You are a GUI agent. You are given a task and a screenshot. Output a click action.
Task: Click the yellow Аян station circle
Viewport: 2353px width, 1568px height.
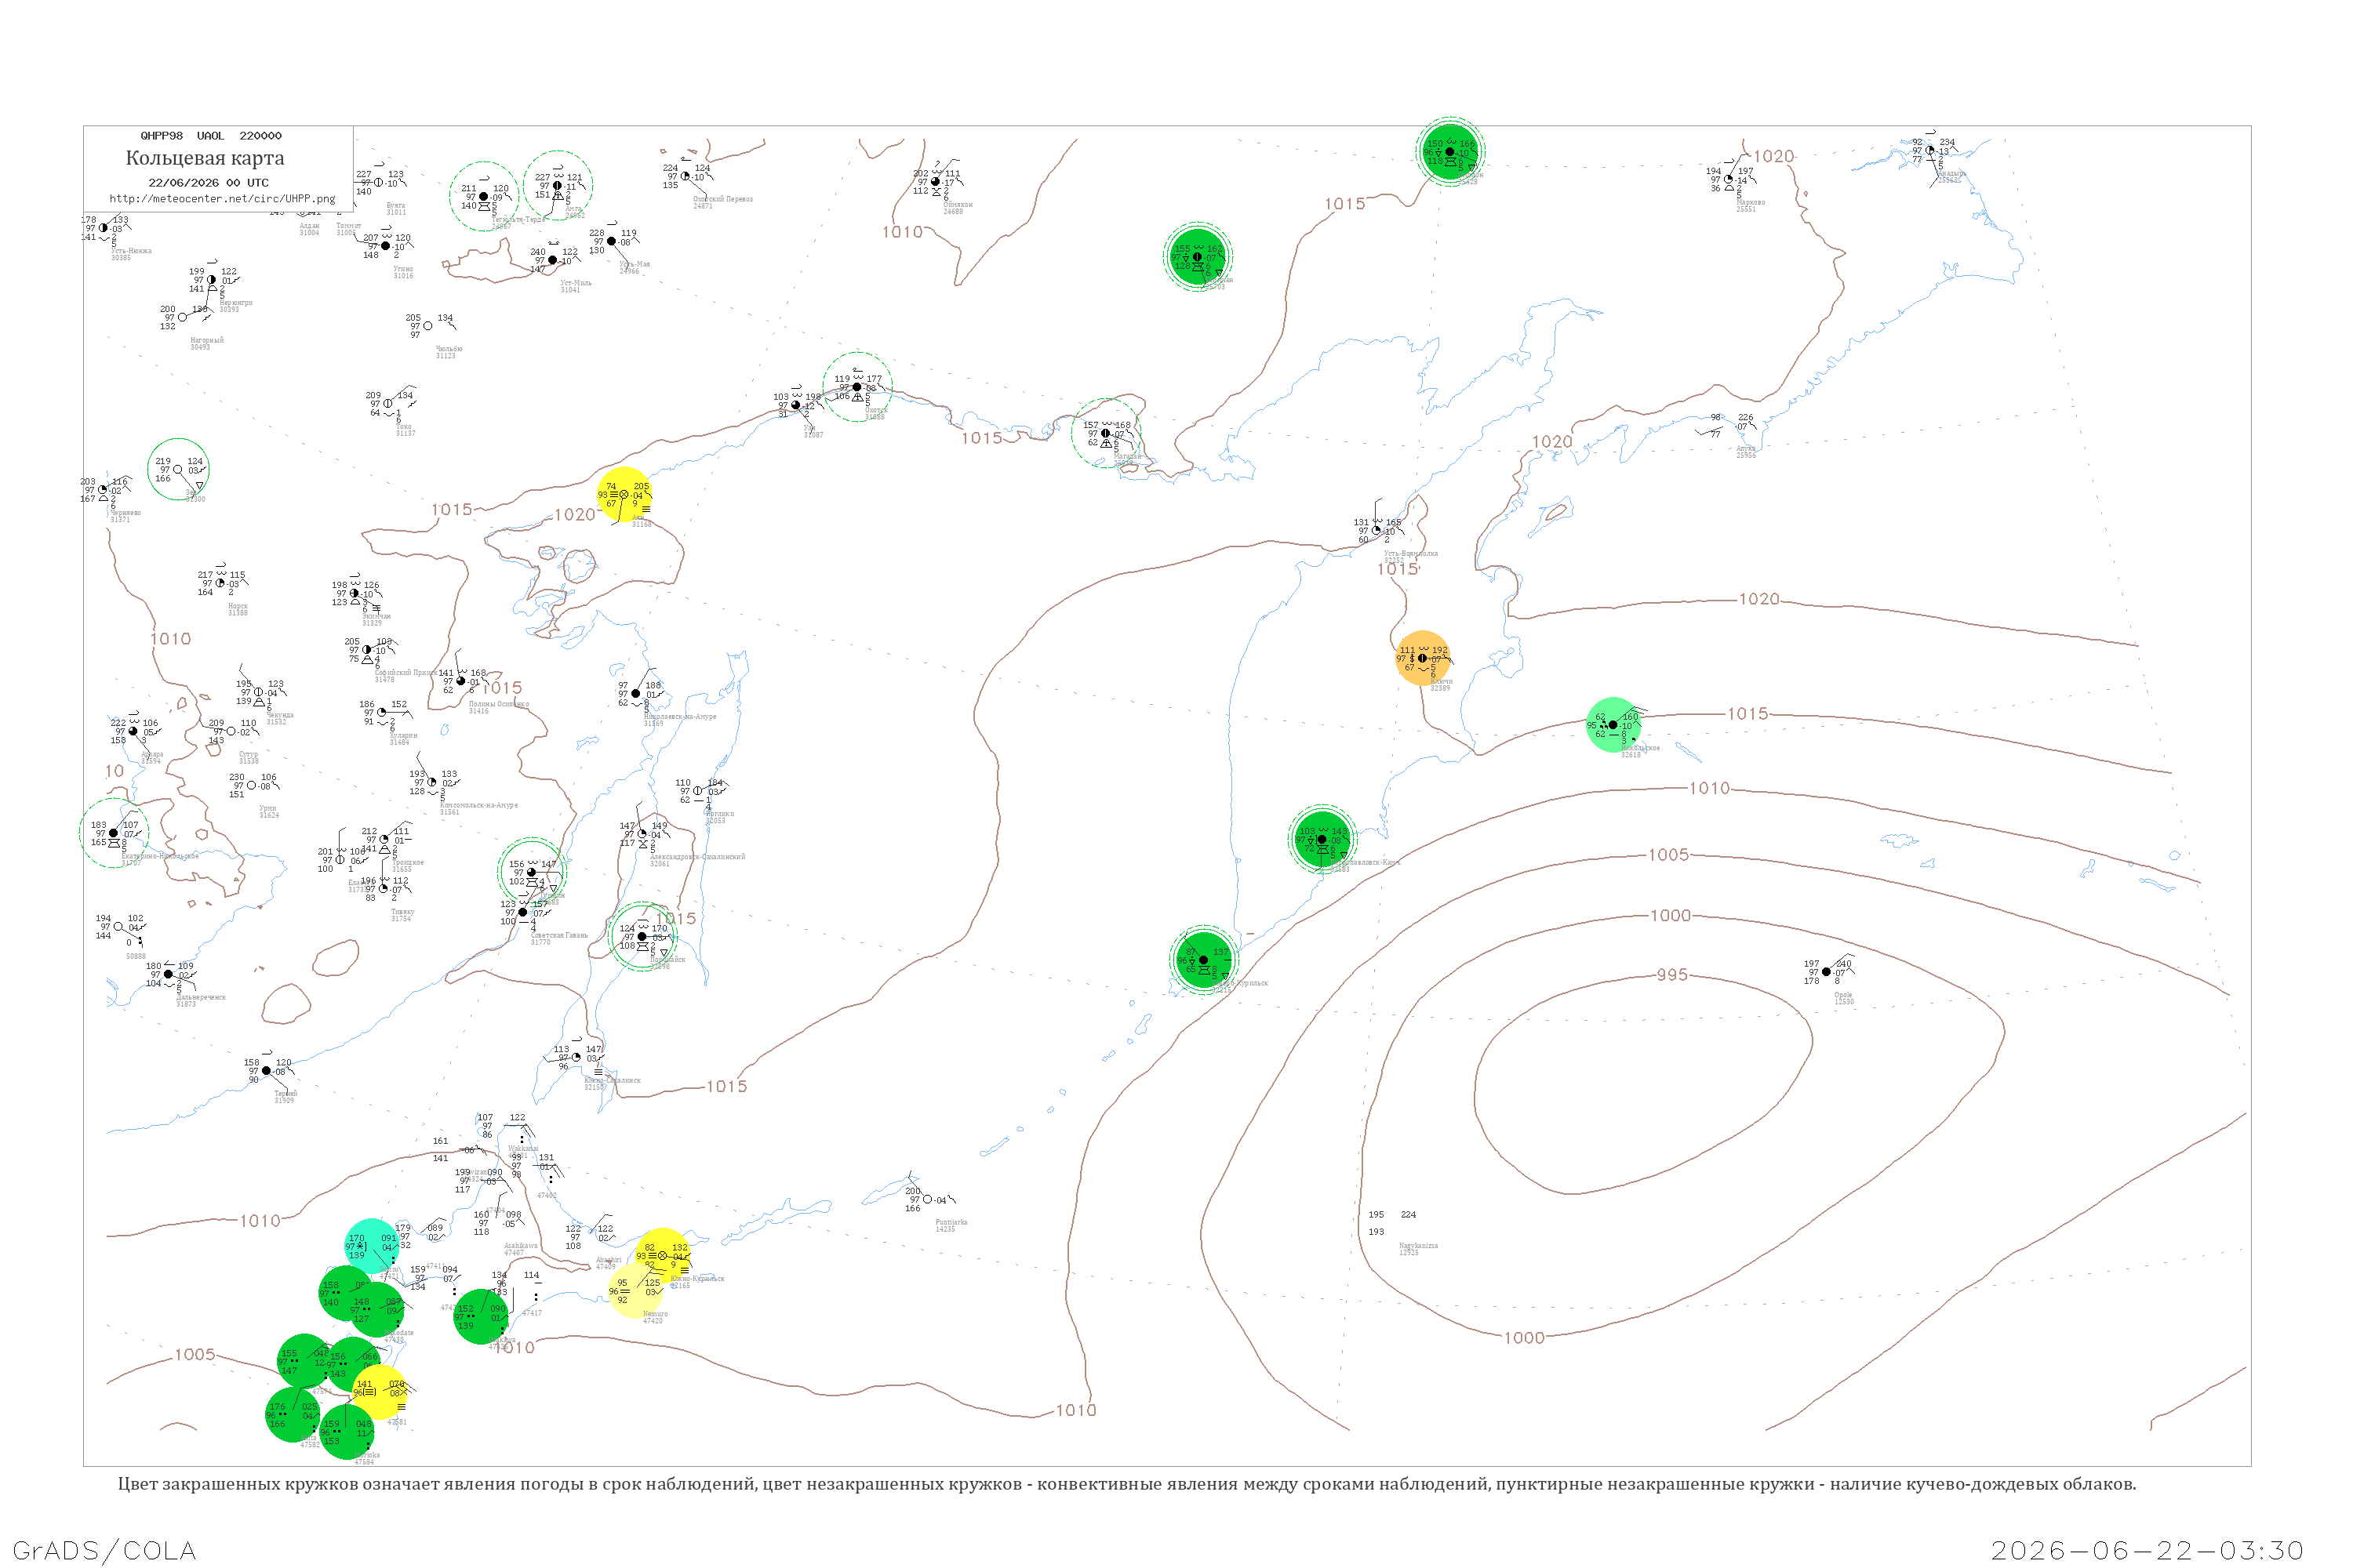pyautogui.click(x=624, y=494)
